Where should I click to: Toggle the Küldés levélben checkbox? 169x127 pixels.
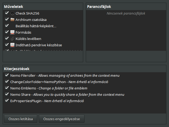(7, 38)
